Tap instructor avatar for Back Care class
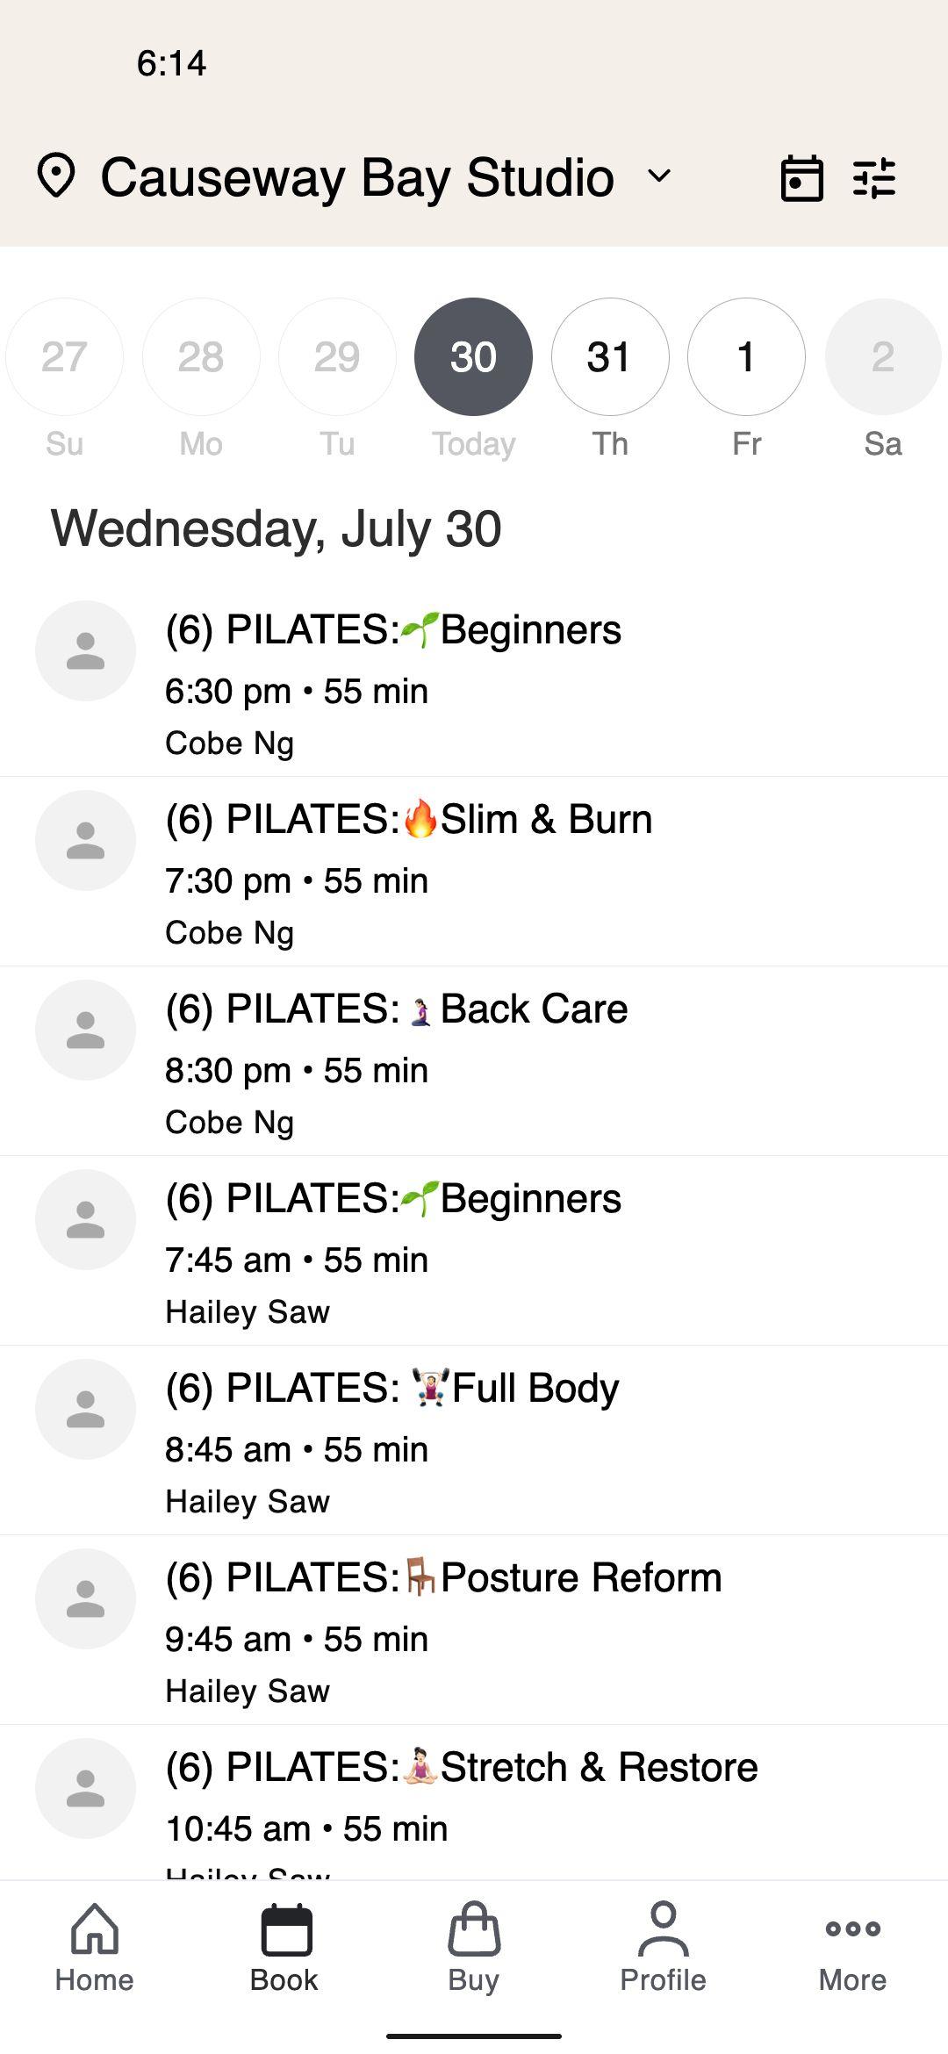 click(85, 1030)
